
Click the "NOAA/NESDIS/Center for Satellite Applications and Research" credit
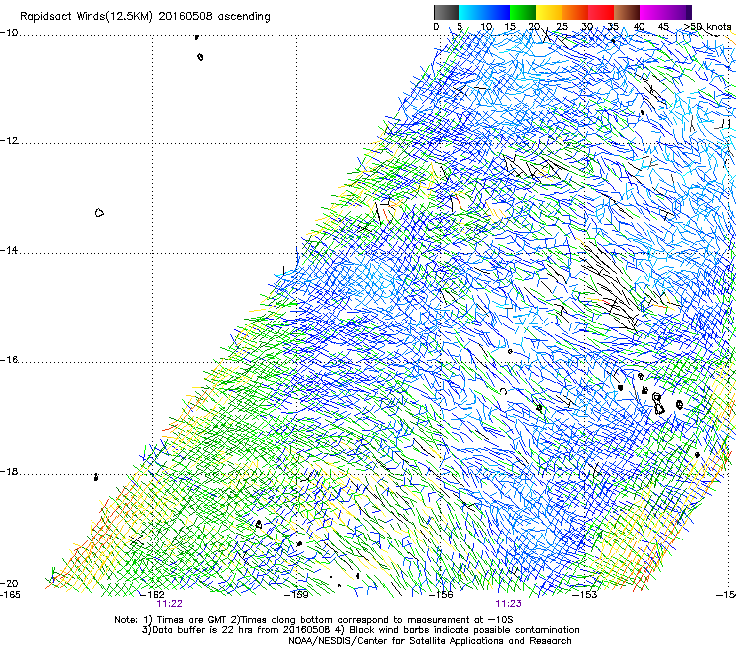click(x=430, y=641)
